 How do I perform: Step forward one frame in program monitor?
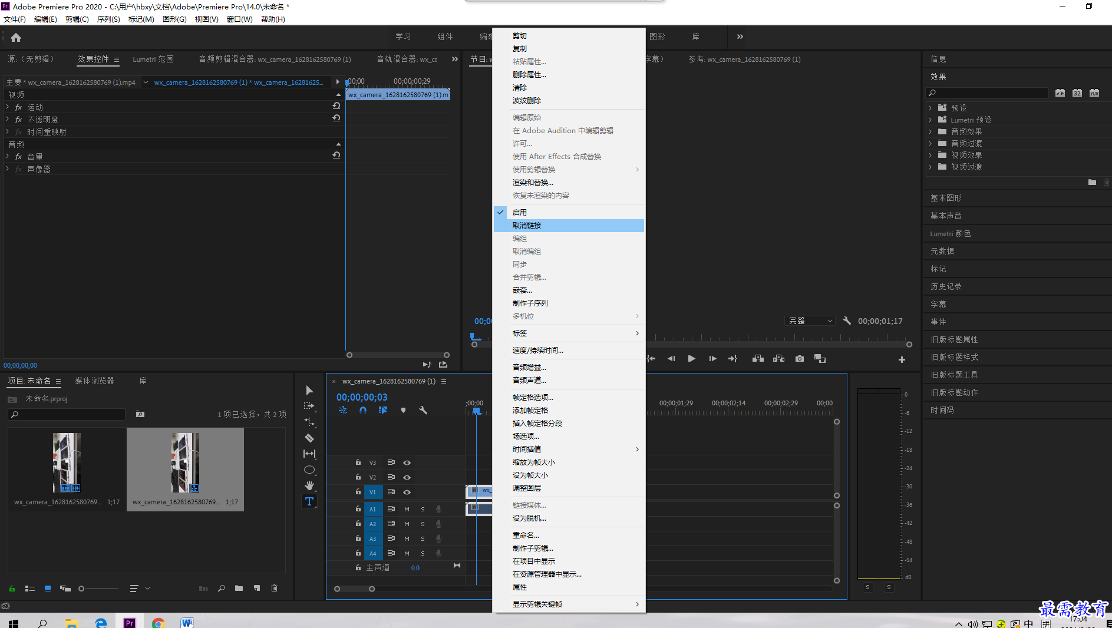(712, 358)
